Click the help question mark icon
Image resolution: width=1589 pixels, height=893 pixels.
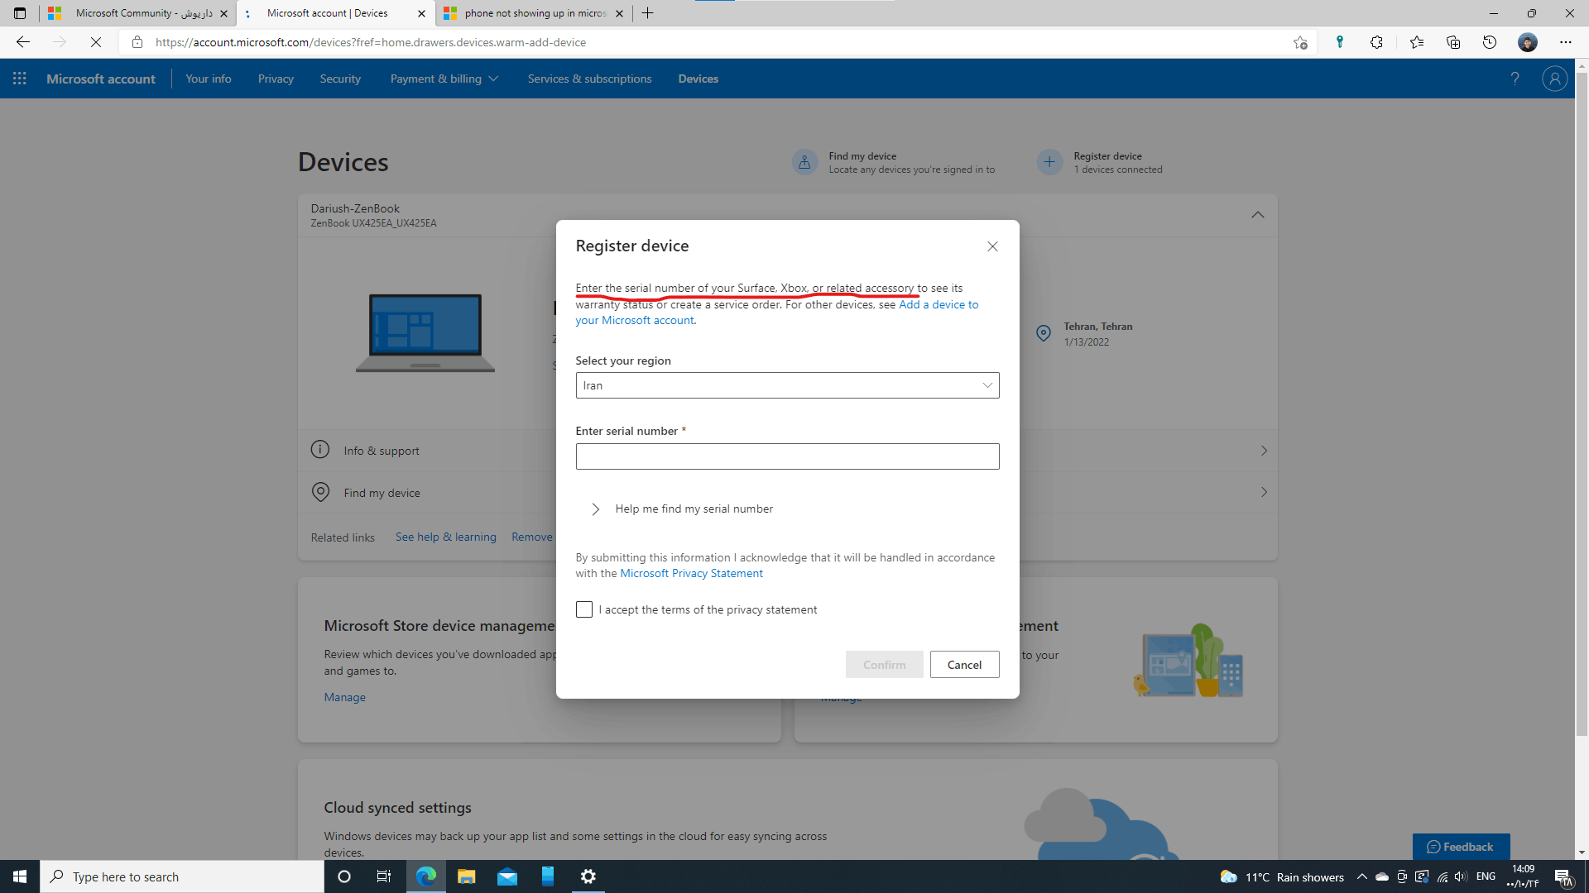[x=1515, y=79]
